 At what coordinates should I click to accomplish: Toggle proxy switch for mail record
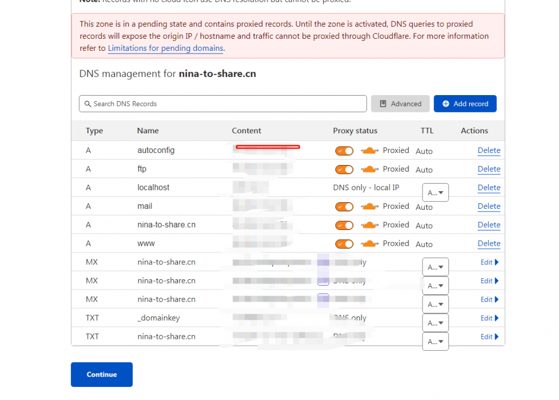pos(344,207)
